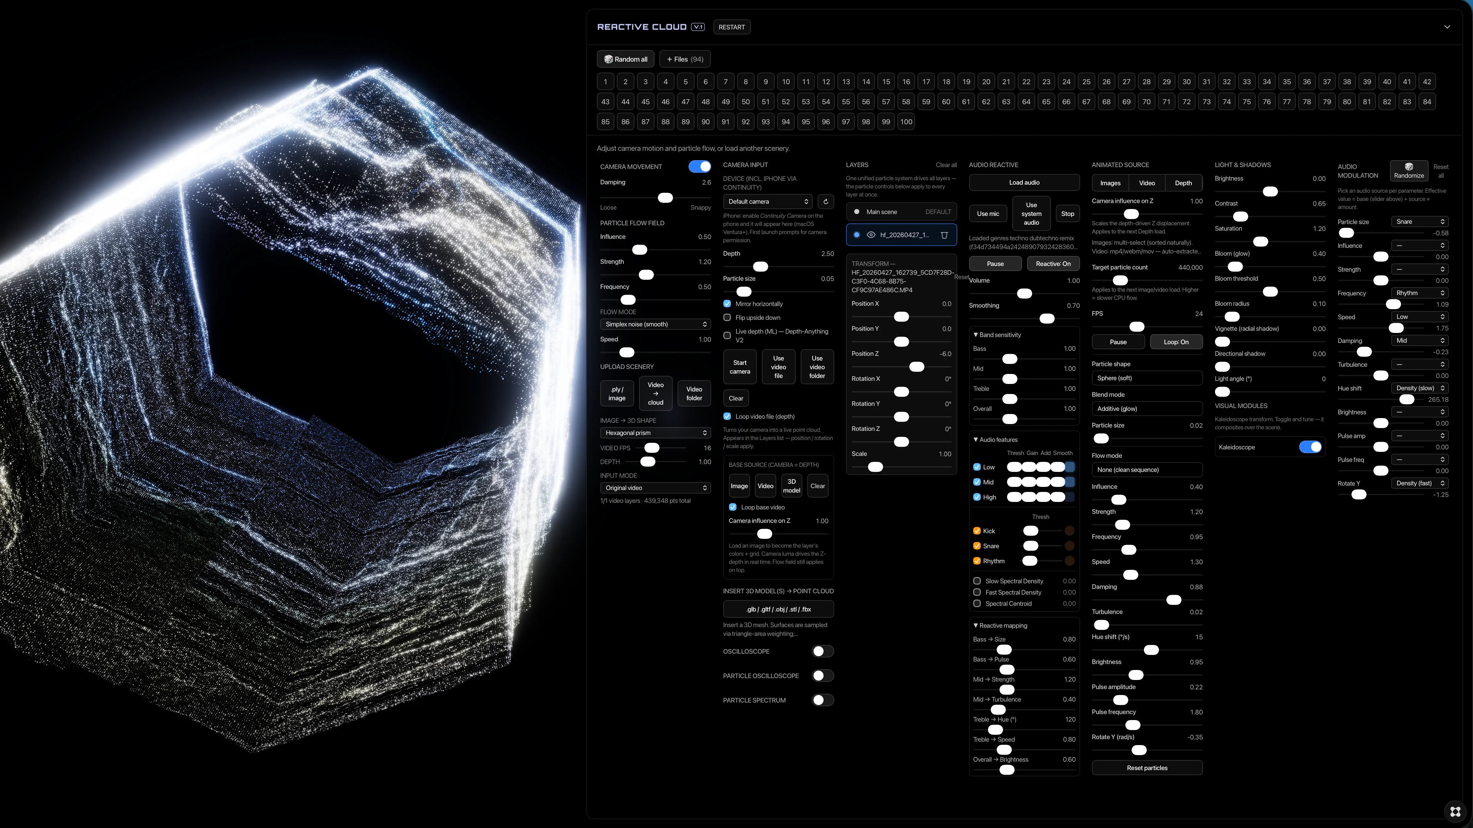Screen dimensions: 1473x828
Task: Select Image as base source
Action: [x=739, y=486]
